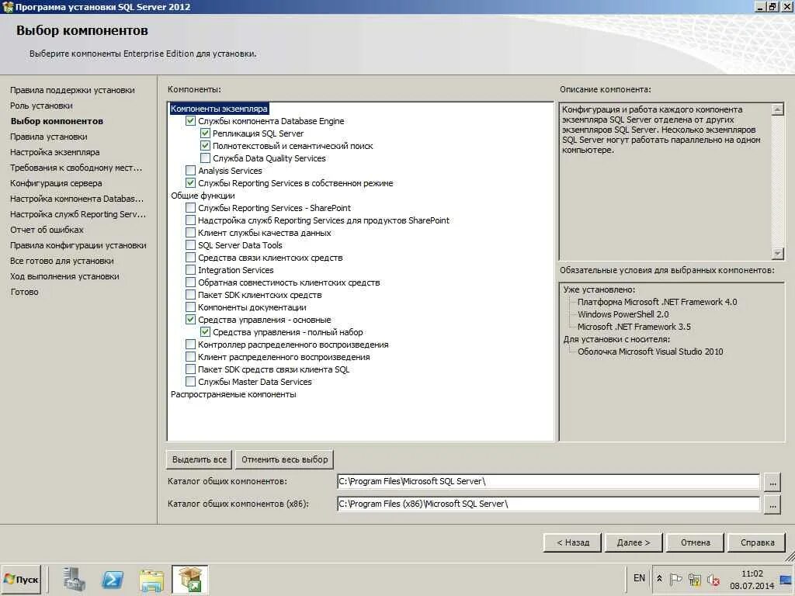Check Пакет SDK клиентских средств
The height and width of the screenshot is (596, 795).
pos(191,295)
